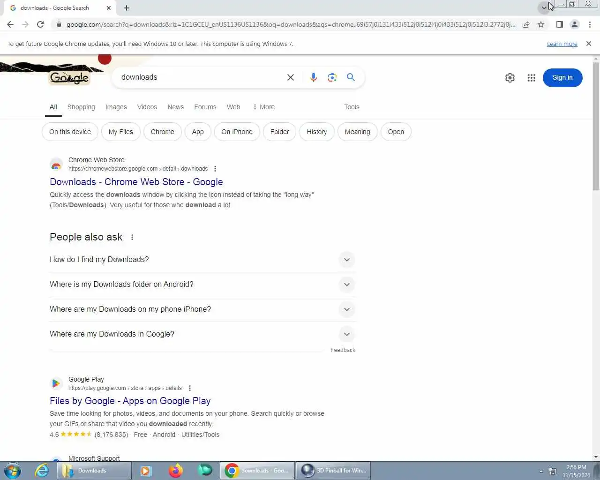Open Chrome Web Store result options menu
Screen dimensions: 600x480
[x=215, y=169]
